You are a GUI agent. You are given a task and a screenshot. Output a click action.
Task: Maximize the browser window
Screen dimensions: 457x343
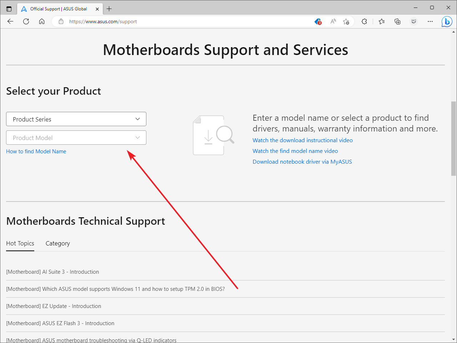[x=432, y=8]
